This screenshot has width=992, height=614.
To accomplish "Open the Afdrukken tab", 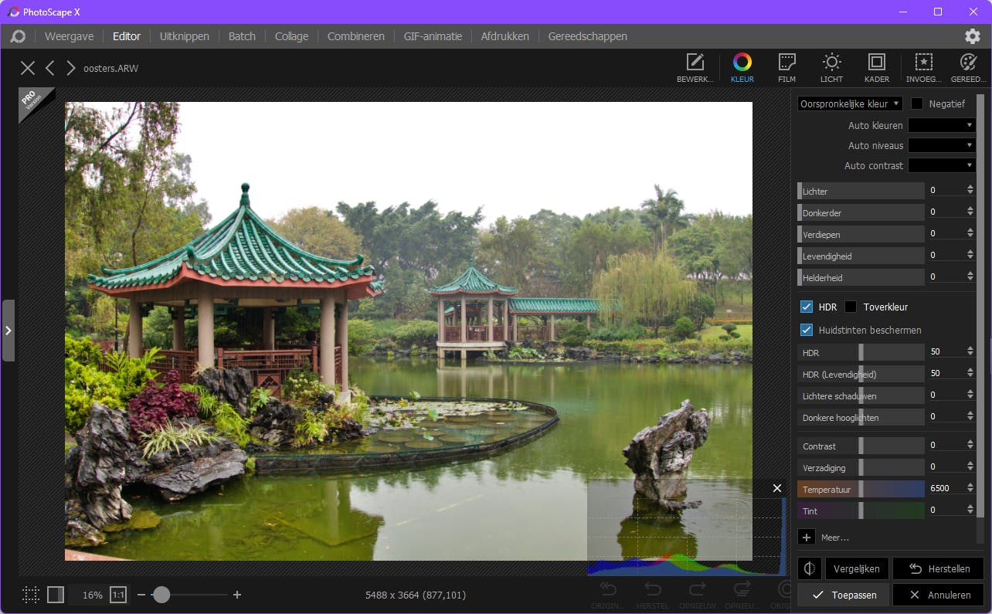I will click(x=505, y=36).
